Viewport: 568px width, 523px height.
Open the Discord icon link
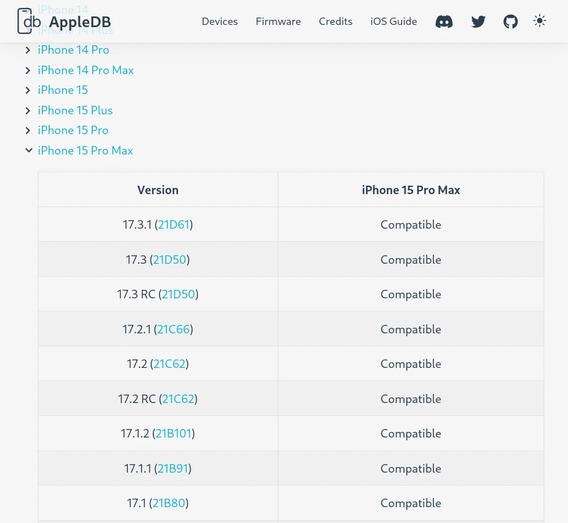pos(444,22)
